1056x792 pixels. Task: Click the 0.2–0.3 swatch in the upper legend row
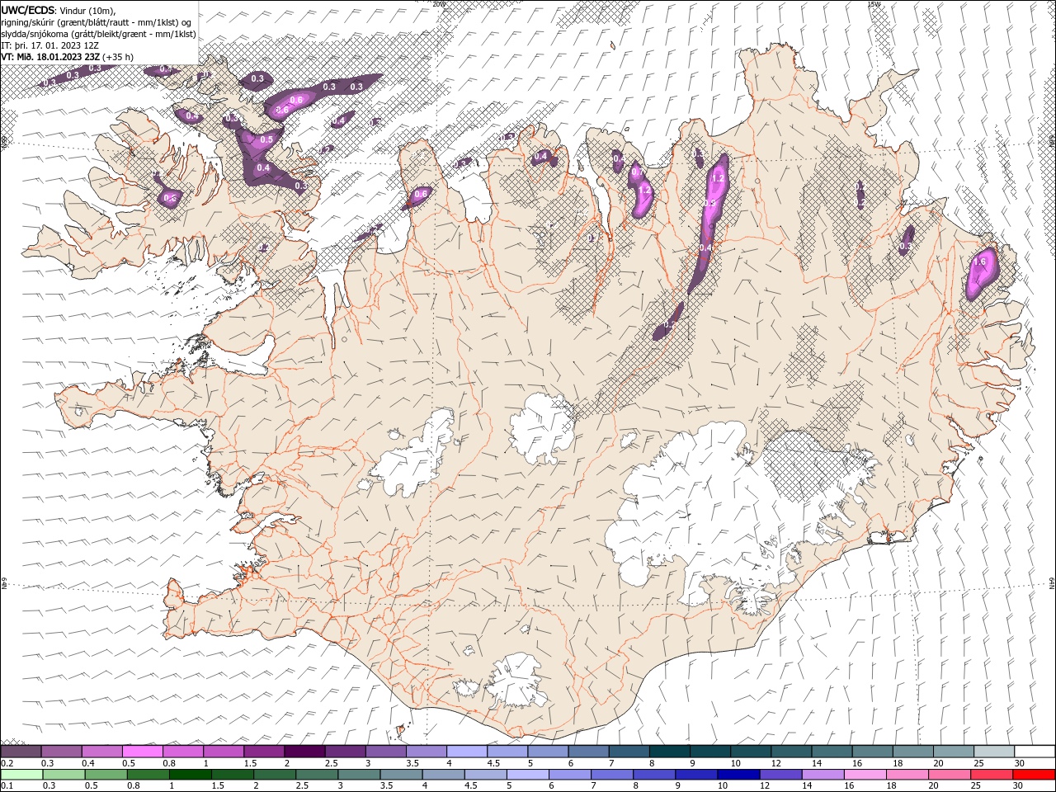[x=21, y=751]
